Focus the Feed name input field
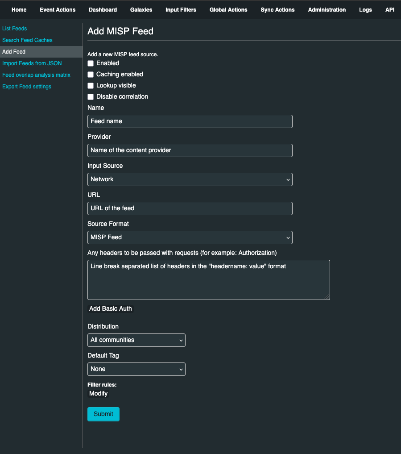Image resolution: width=401 pixels, height=454 pixels. [x=190, y=121]
